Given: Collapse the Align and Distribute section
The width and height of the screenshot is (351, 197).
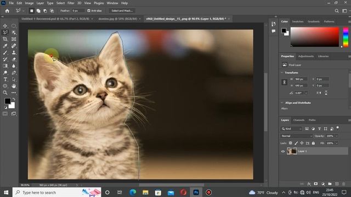Looking at the screenshot, I should 282,103.
